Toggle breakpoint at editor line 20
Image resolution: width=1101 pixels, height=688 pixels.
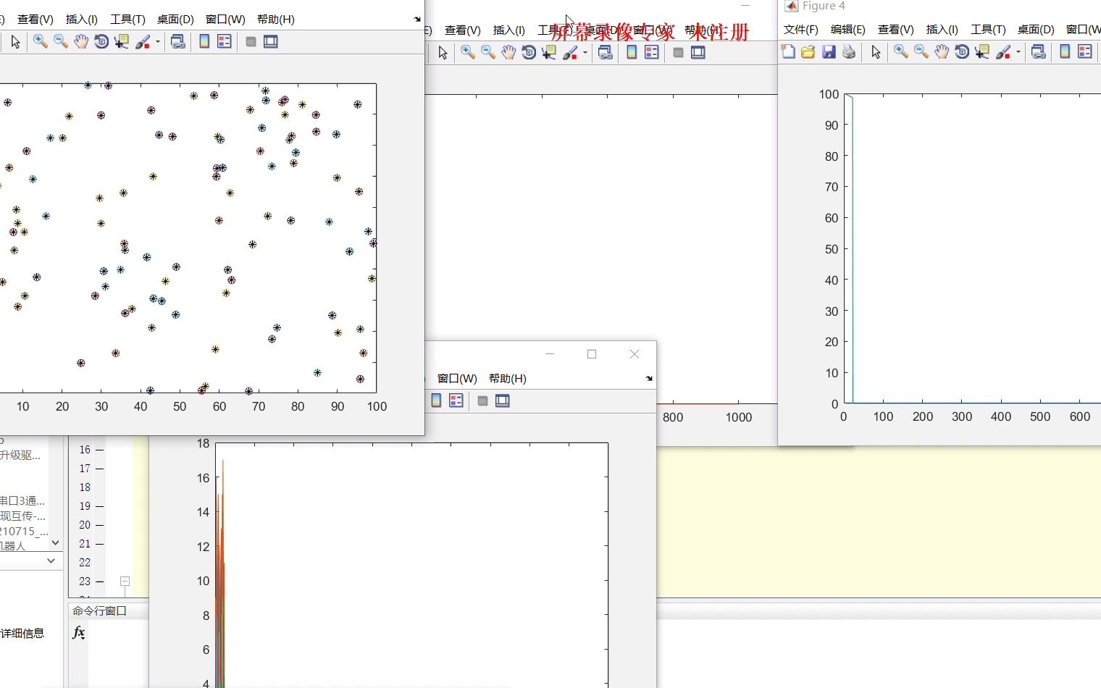pos(100,525)
